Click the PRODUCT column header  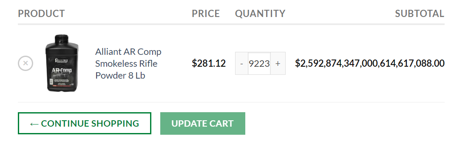[41, 14]
